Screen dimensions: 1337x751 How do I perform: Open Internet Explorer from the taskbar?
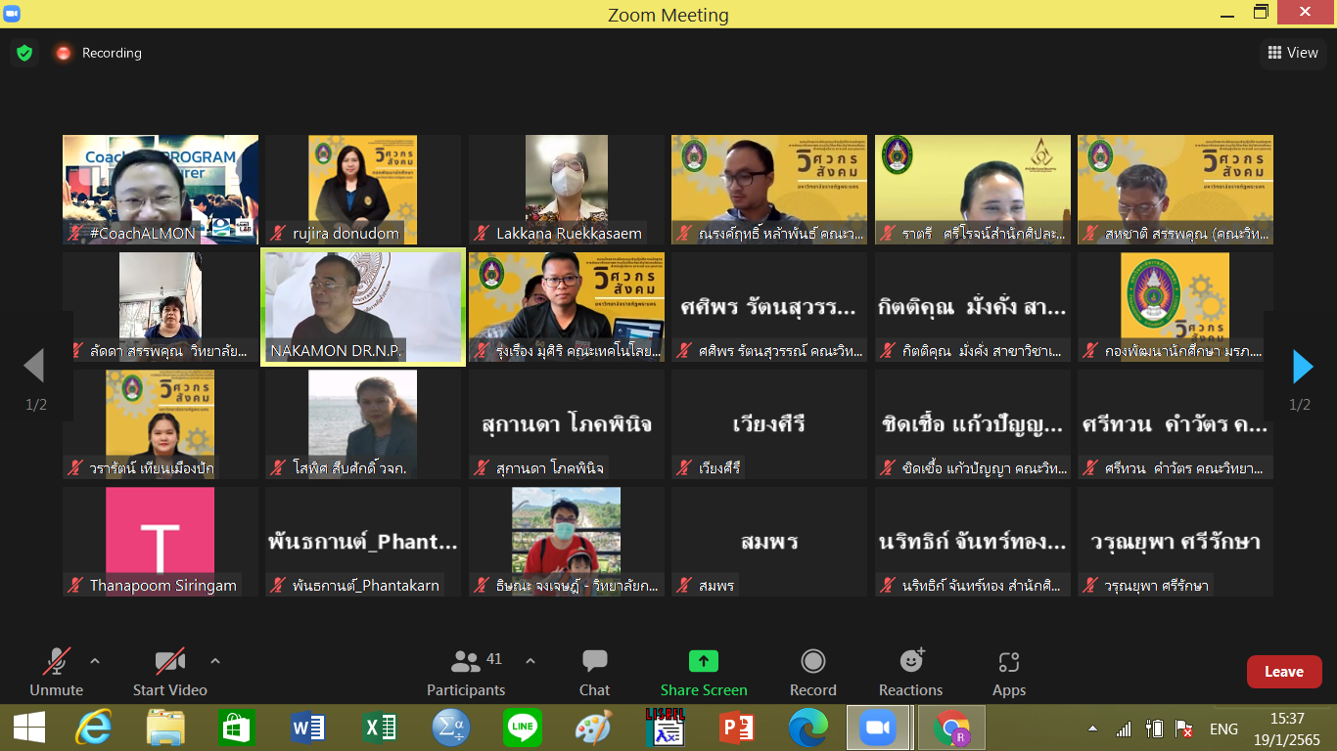pyautogui.click(x=94, y=728)
